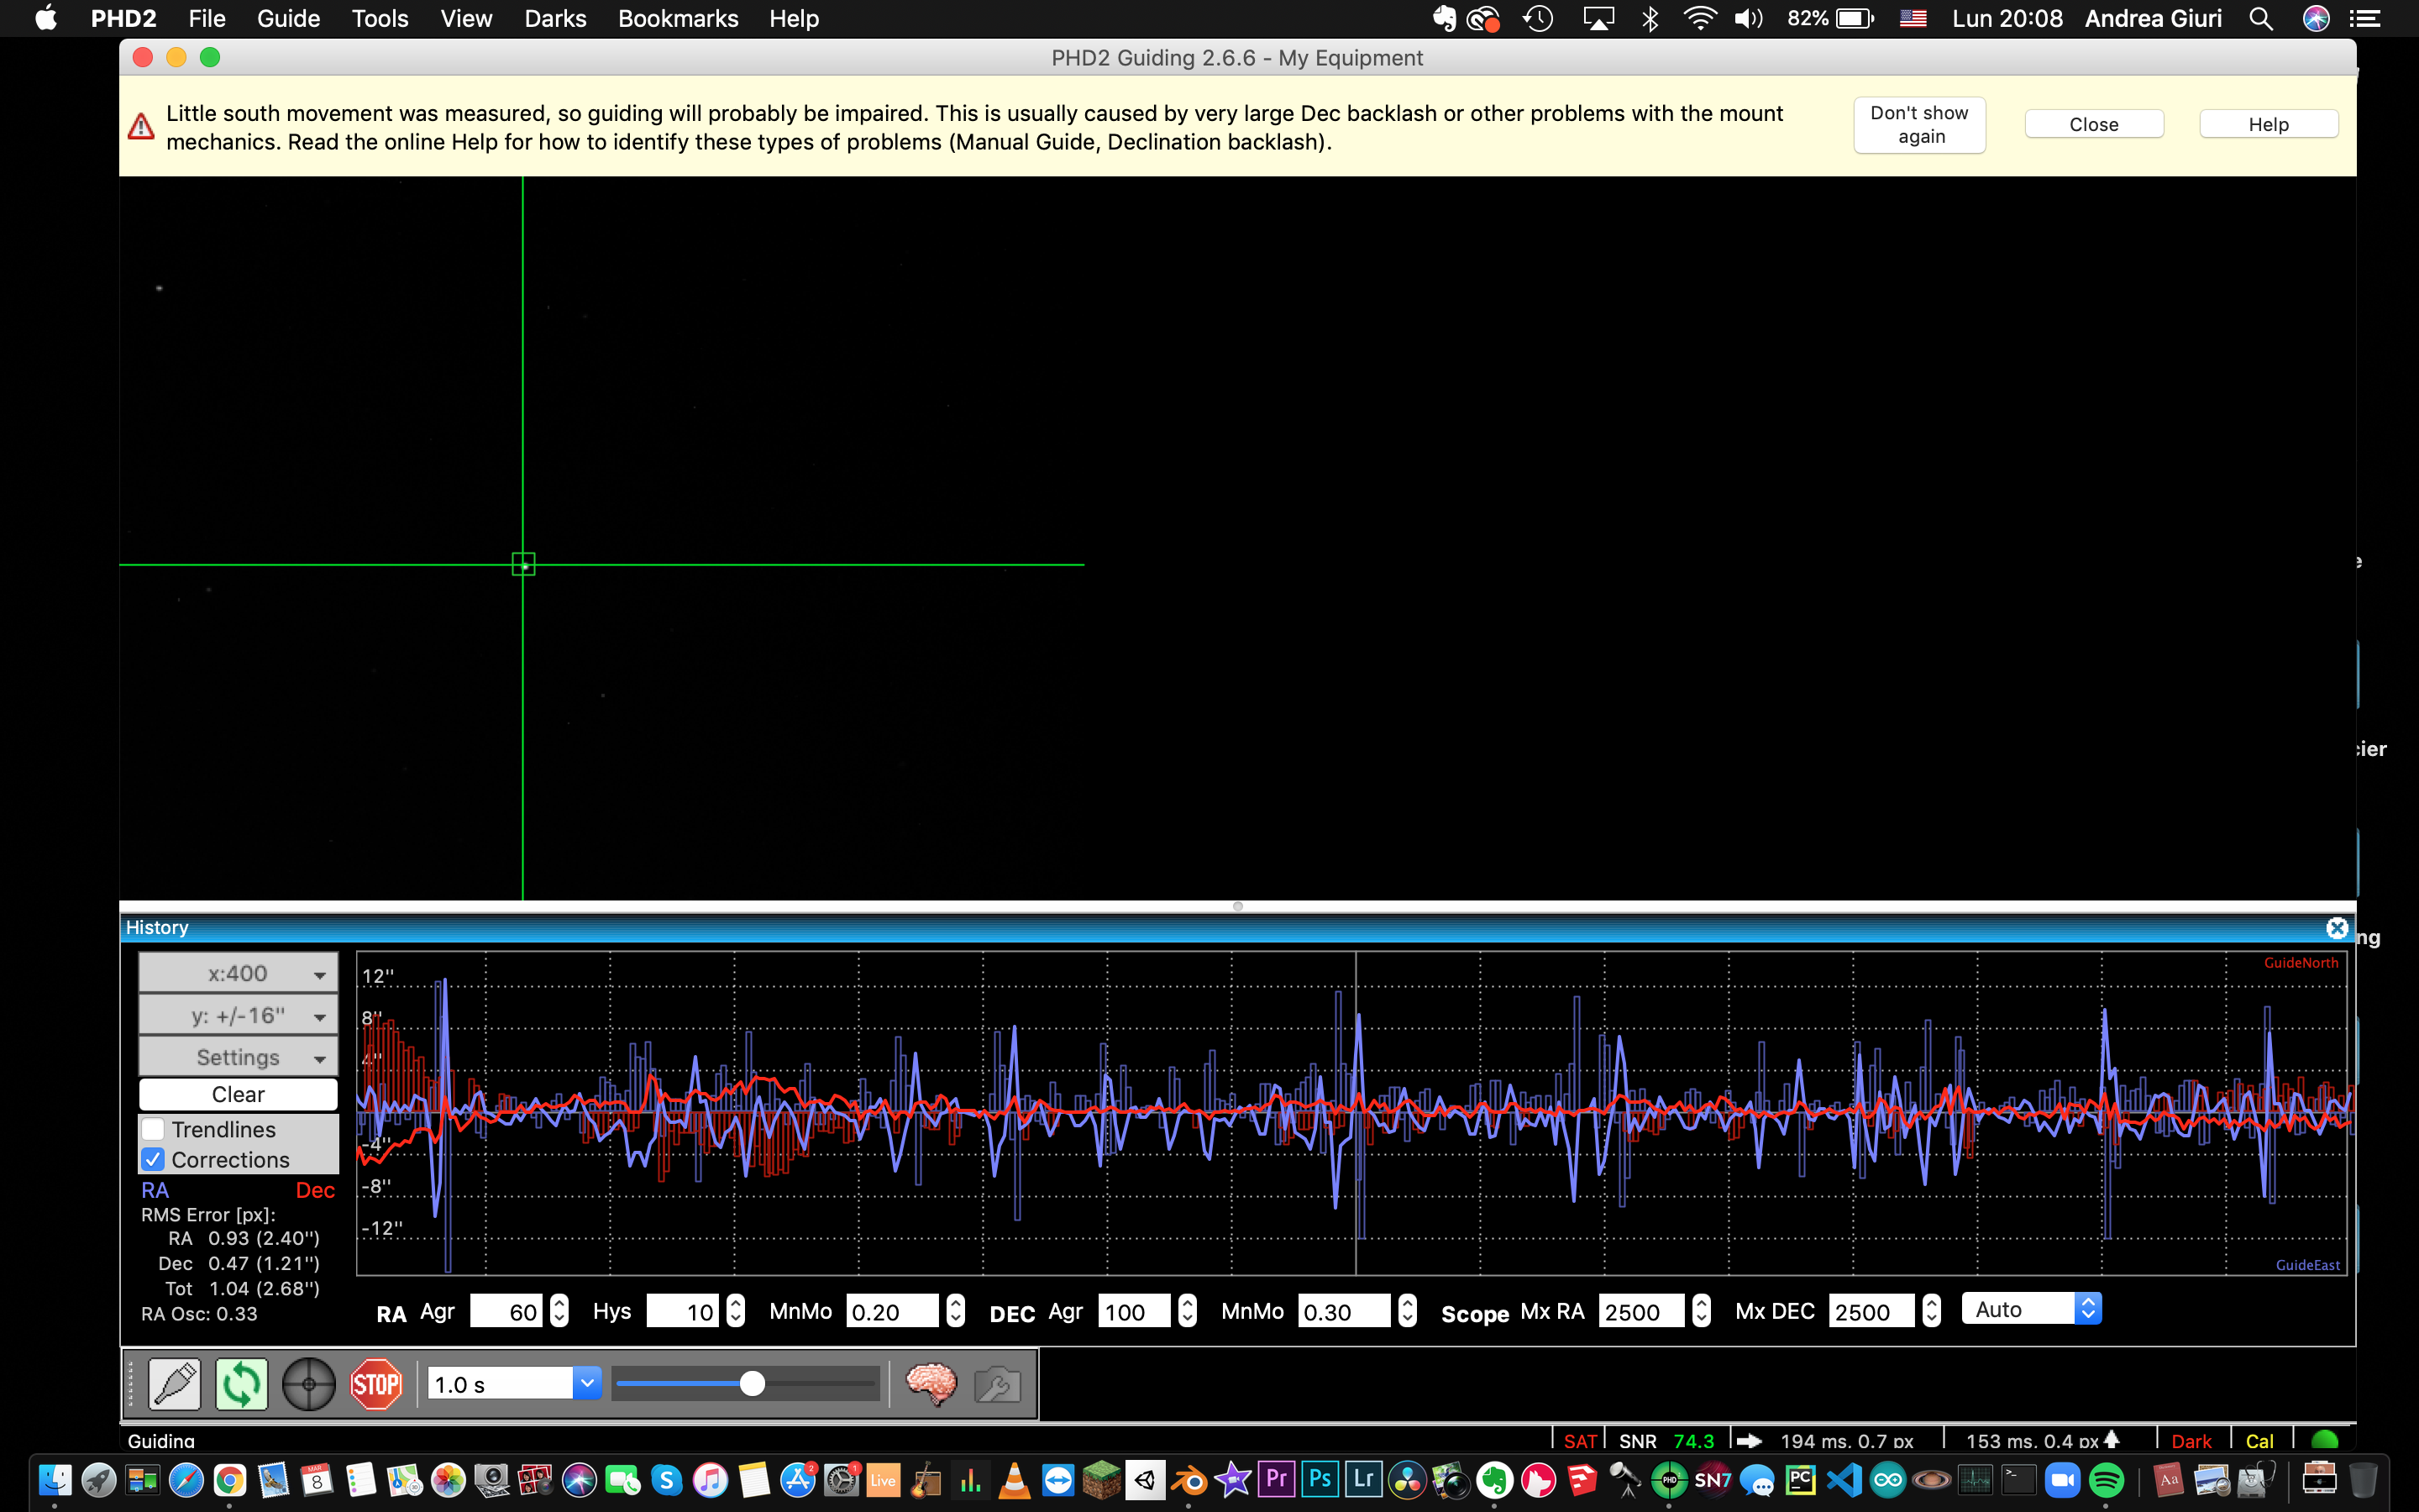Image resolution: width=2419 pixels, height=1512 pixels.
Task: Open the Bookmarks menu
Action: 678,18
